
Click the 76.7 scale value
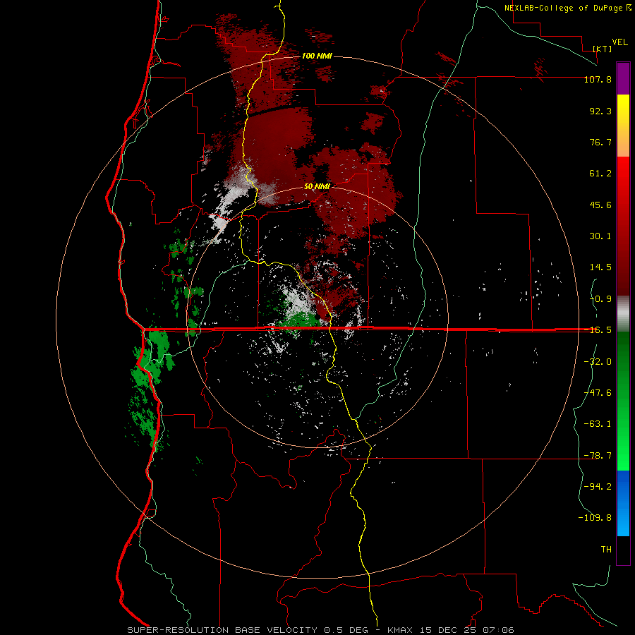click(600, 142)
